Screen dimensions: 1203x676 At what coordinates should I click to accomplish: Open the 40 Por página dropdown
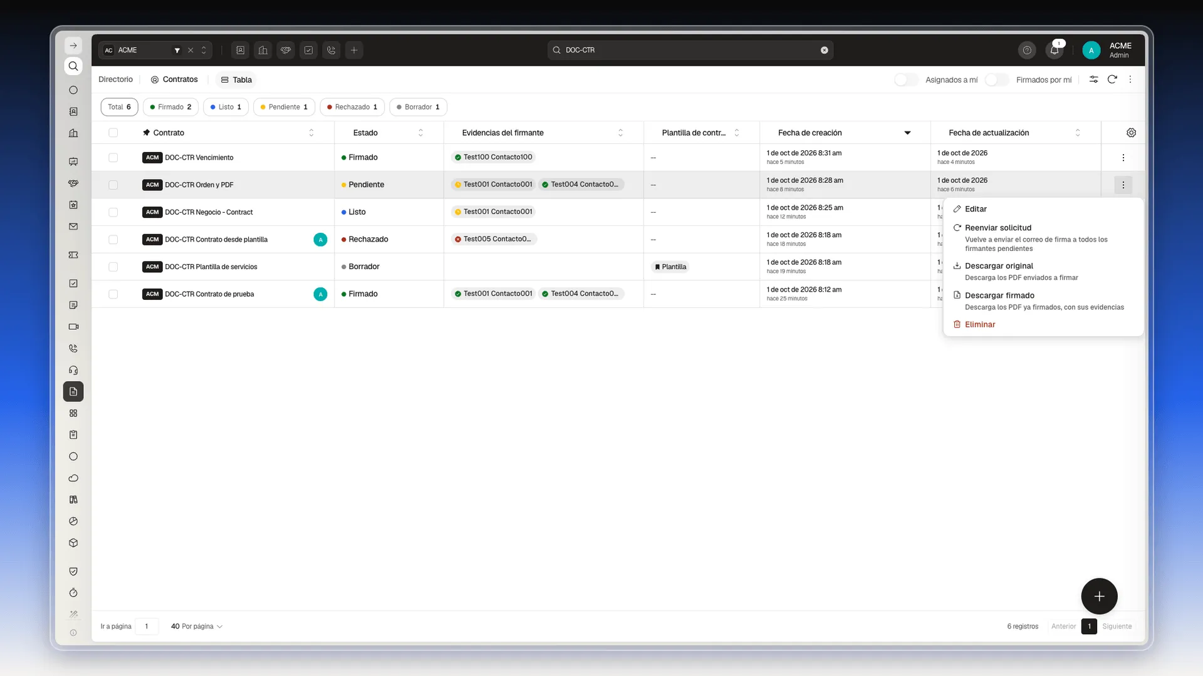tap(197, 627)
